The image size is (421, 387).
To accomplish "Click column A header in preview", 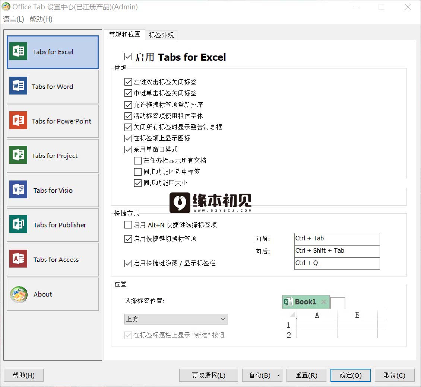I will point(317,315).
